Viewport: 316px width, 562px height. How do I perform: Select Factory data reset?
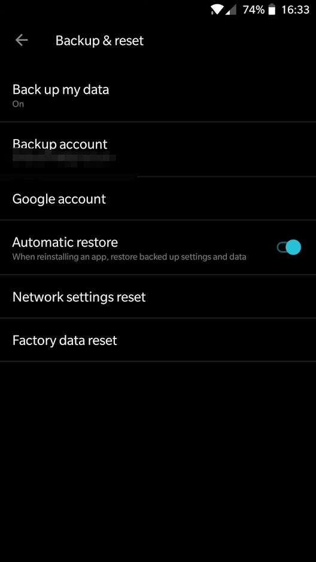point(158,340)
